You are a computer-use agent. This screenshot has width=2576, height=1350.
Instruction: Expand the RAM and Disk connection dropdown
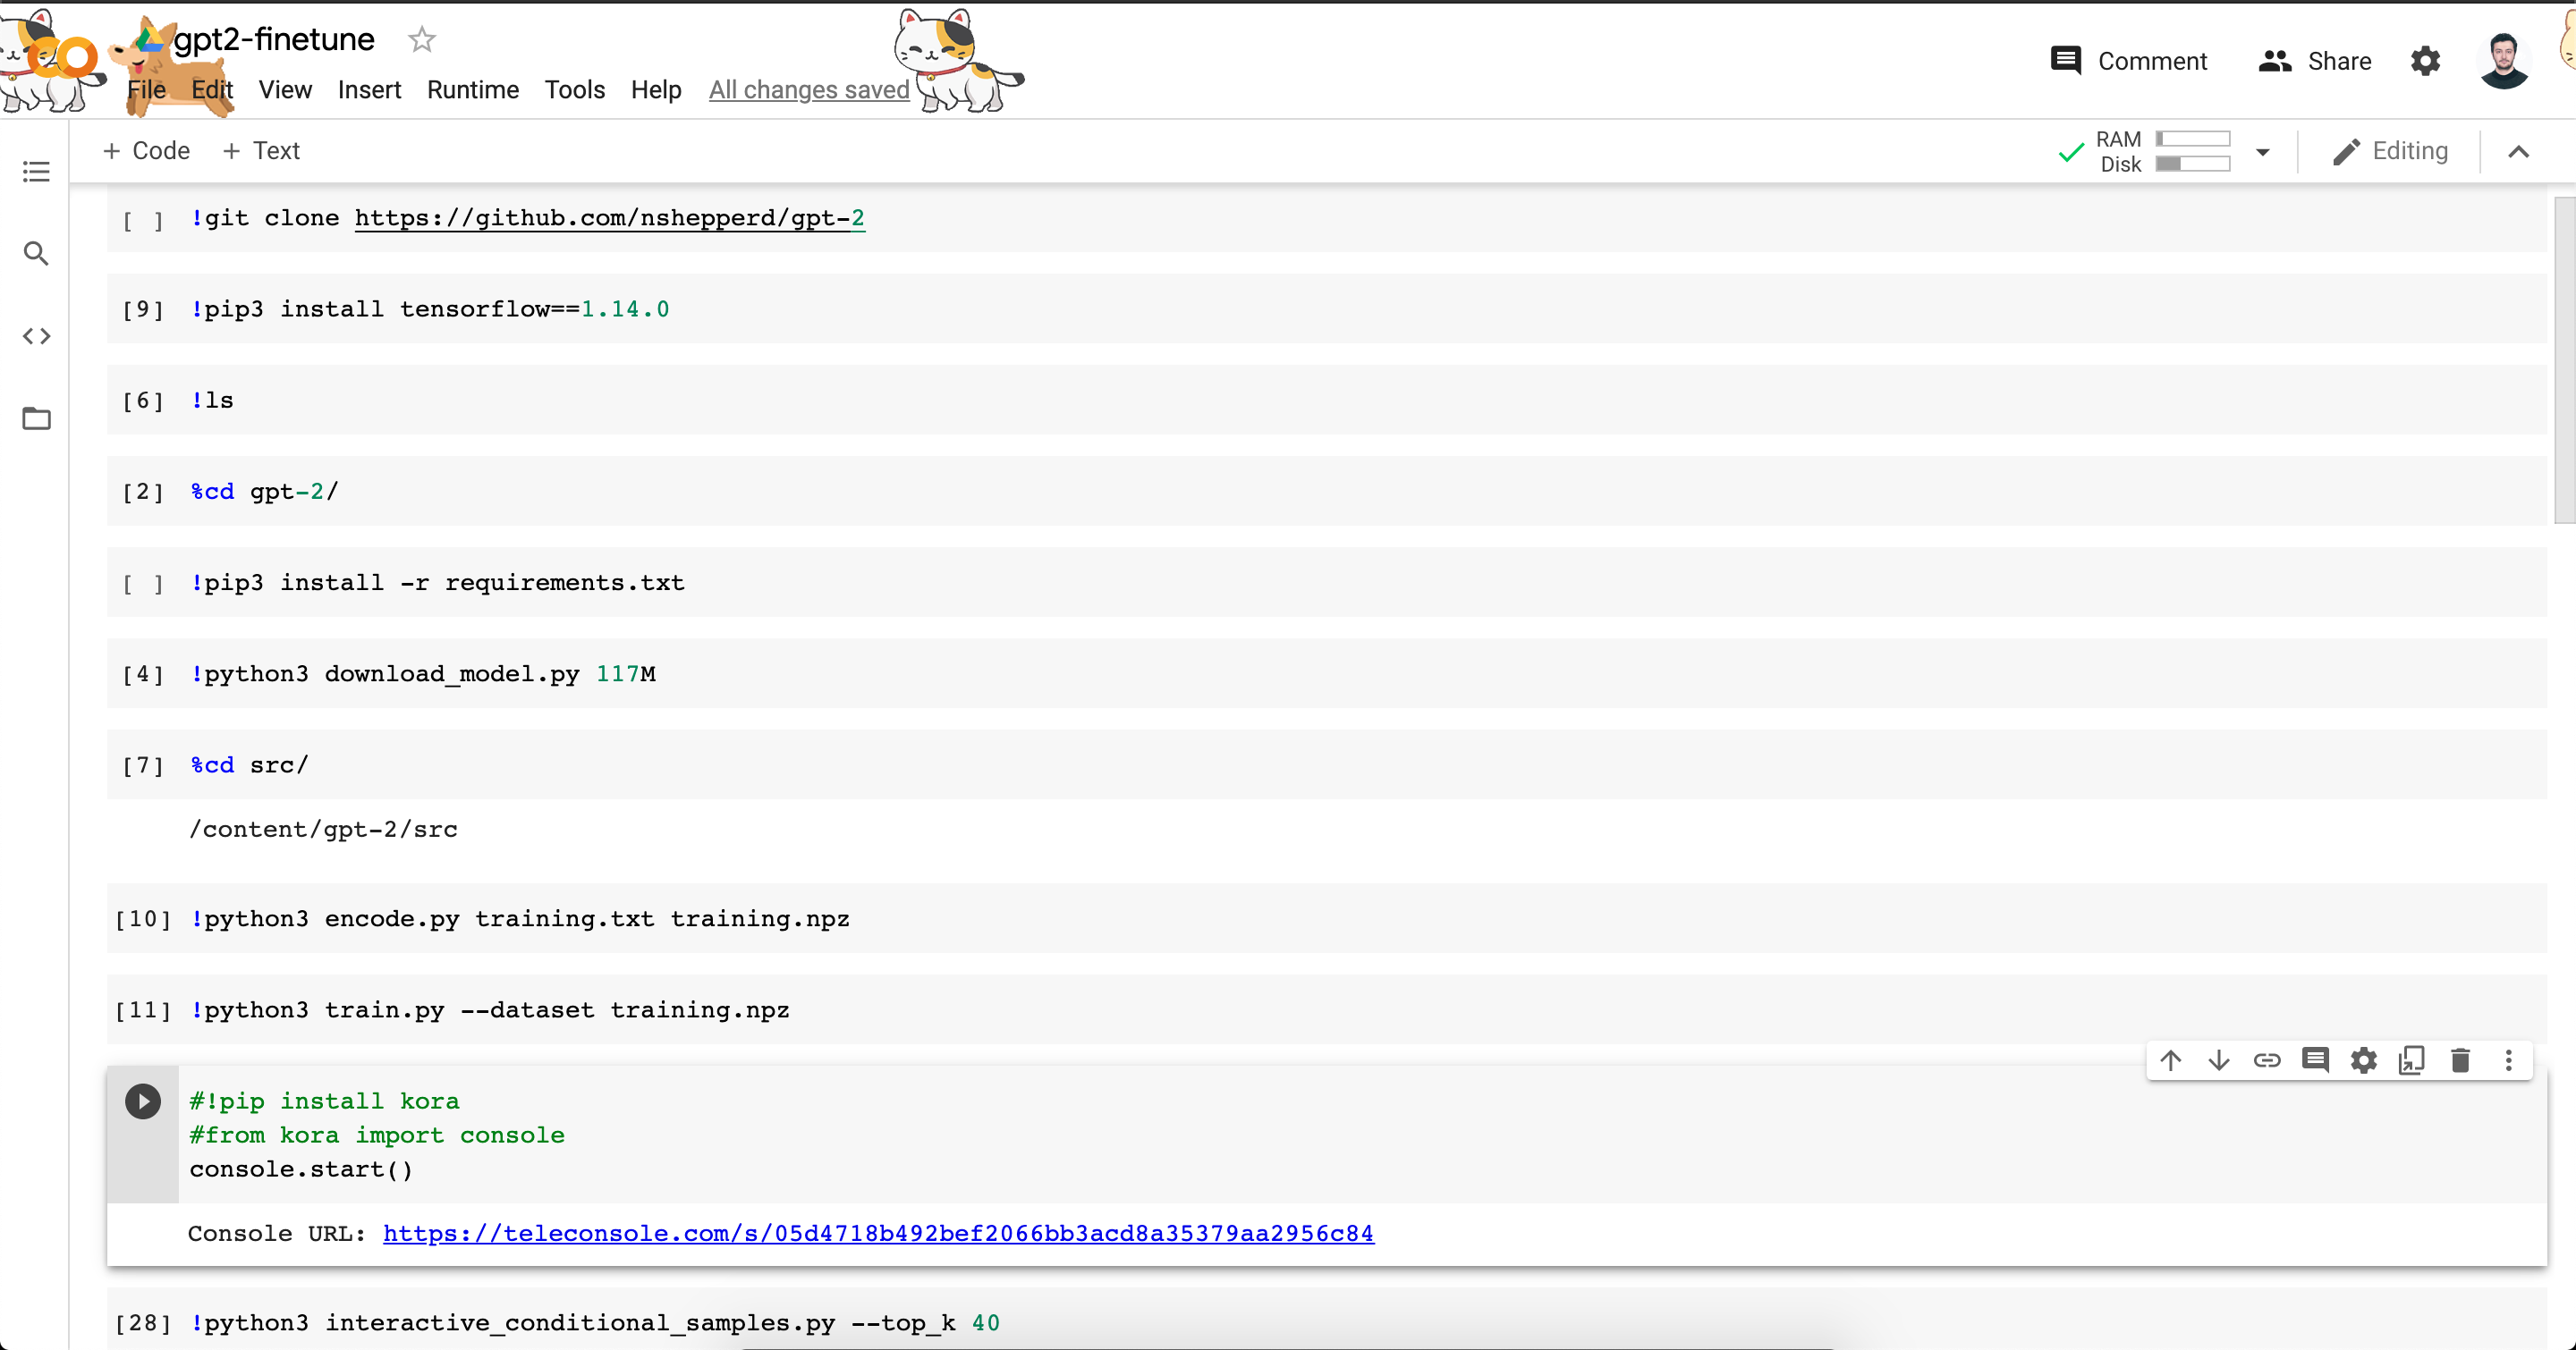click(x=2263, y=152)
